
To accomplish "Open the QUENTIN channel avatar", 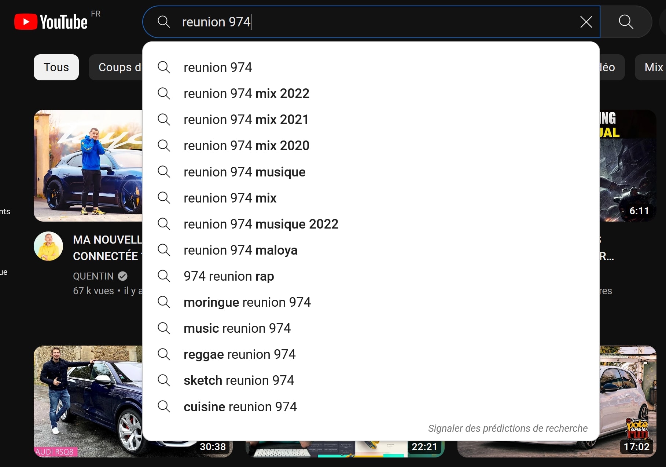I will point(48,246).
